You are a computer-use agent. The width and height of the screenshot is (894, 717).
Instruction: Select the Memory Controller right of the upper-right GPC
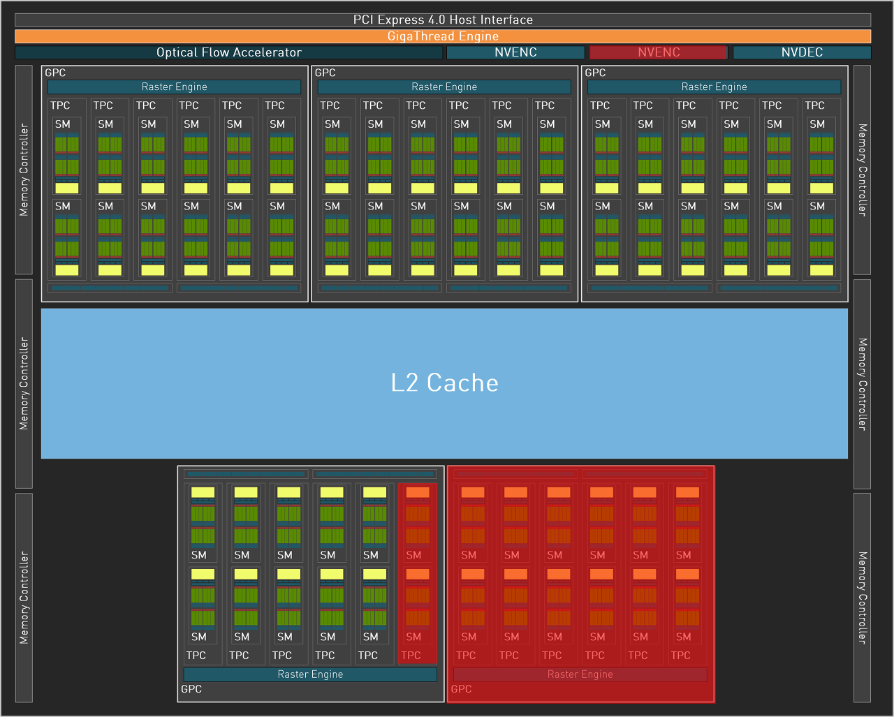[862, 170]
